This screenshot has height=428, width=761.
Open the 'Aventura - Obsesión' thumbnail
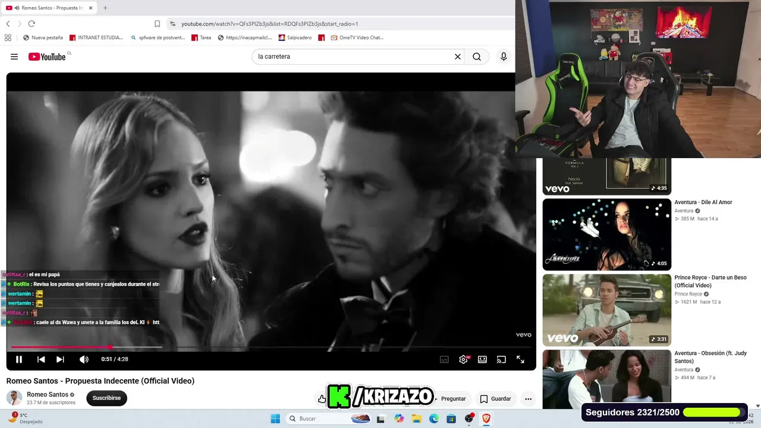[x=606, y=379]
